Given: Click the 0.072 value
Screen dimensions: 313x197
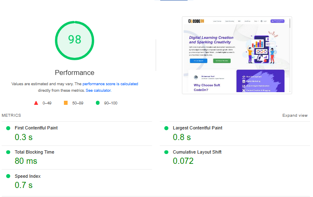Looking at the screenshot, I should pyautogui.click(x=183, y=161).
